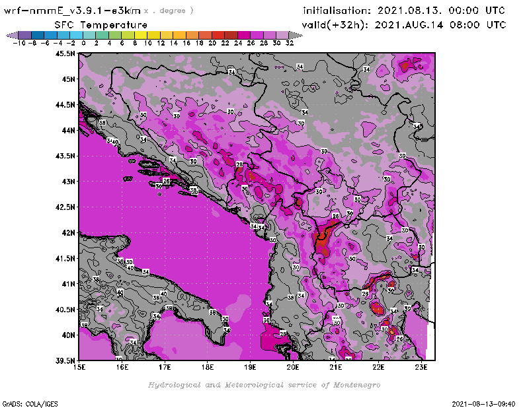Select the valid(+32h) 2021.AUG.14 time text

[x=404, y=25]
